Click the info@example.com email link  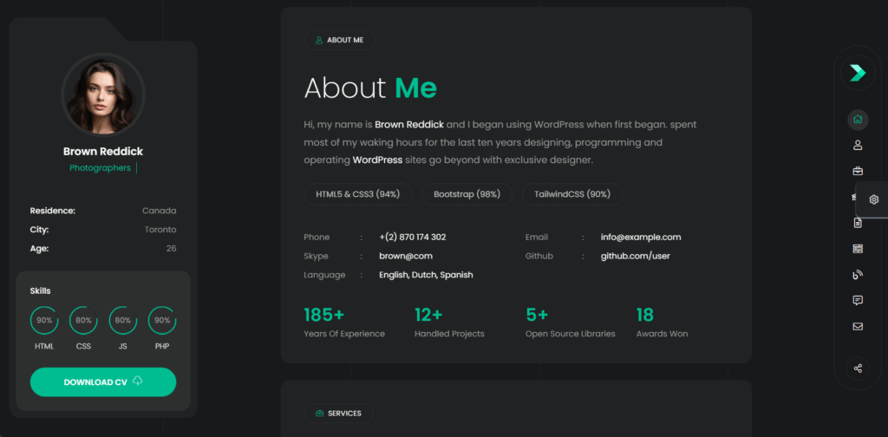[x=640, y=237]
